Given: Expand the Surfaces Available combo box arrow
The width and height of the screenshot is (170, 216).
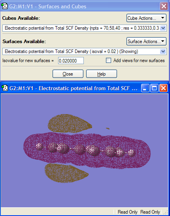Looking at the screenshot, I should tap(163, 51).
